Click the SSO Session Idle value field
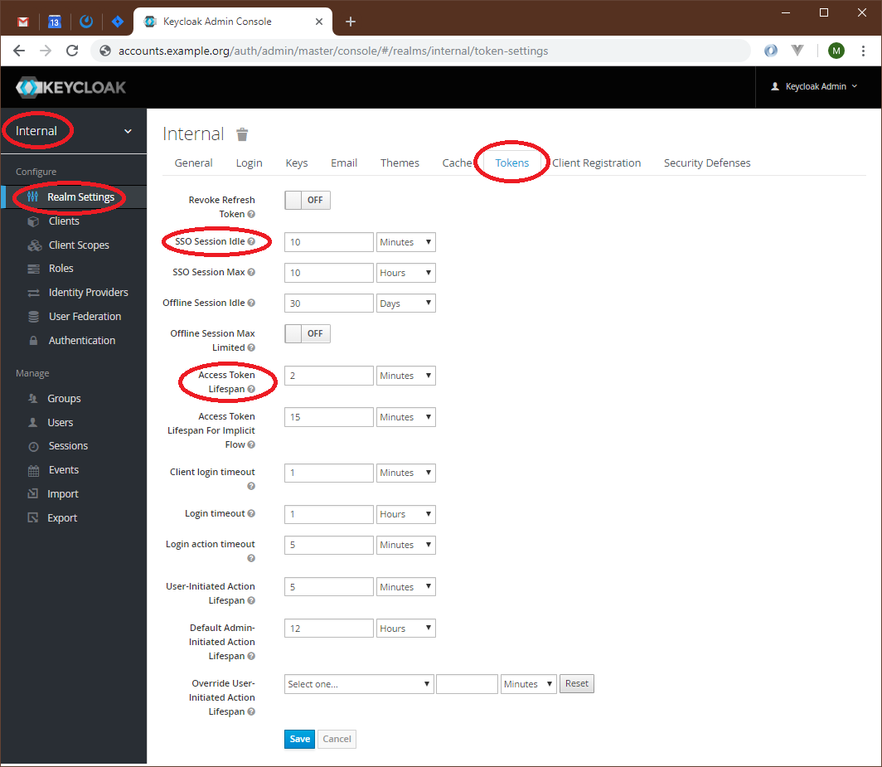Image resolution: width=882 pixels, height=767 pixels. pos(328,242)
